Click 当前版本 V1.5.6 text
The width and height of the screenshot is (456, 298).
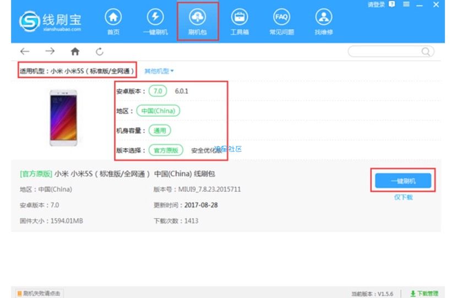click(x=372, y=294)
